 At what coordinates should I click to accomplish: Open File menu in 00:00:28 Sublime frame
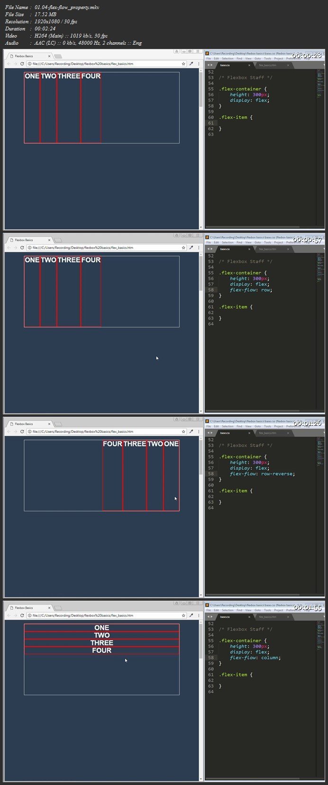(x=209, y=58)
